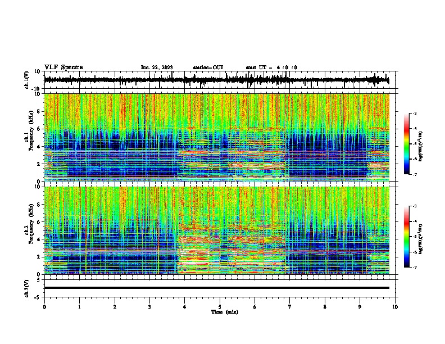This screenshot has width=445, height=344.
Task: Click the "-3" label atop the ch.1 color bar
Action: coord(414,114)
